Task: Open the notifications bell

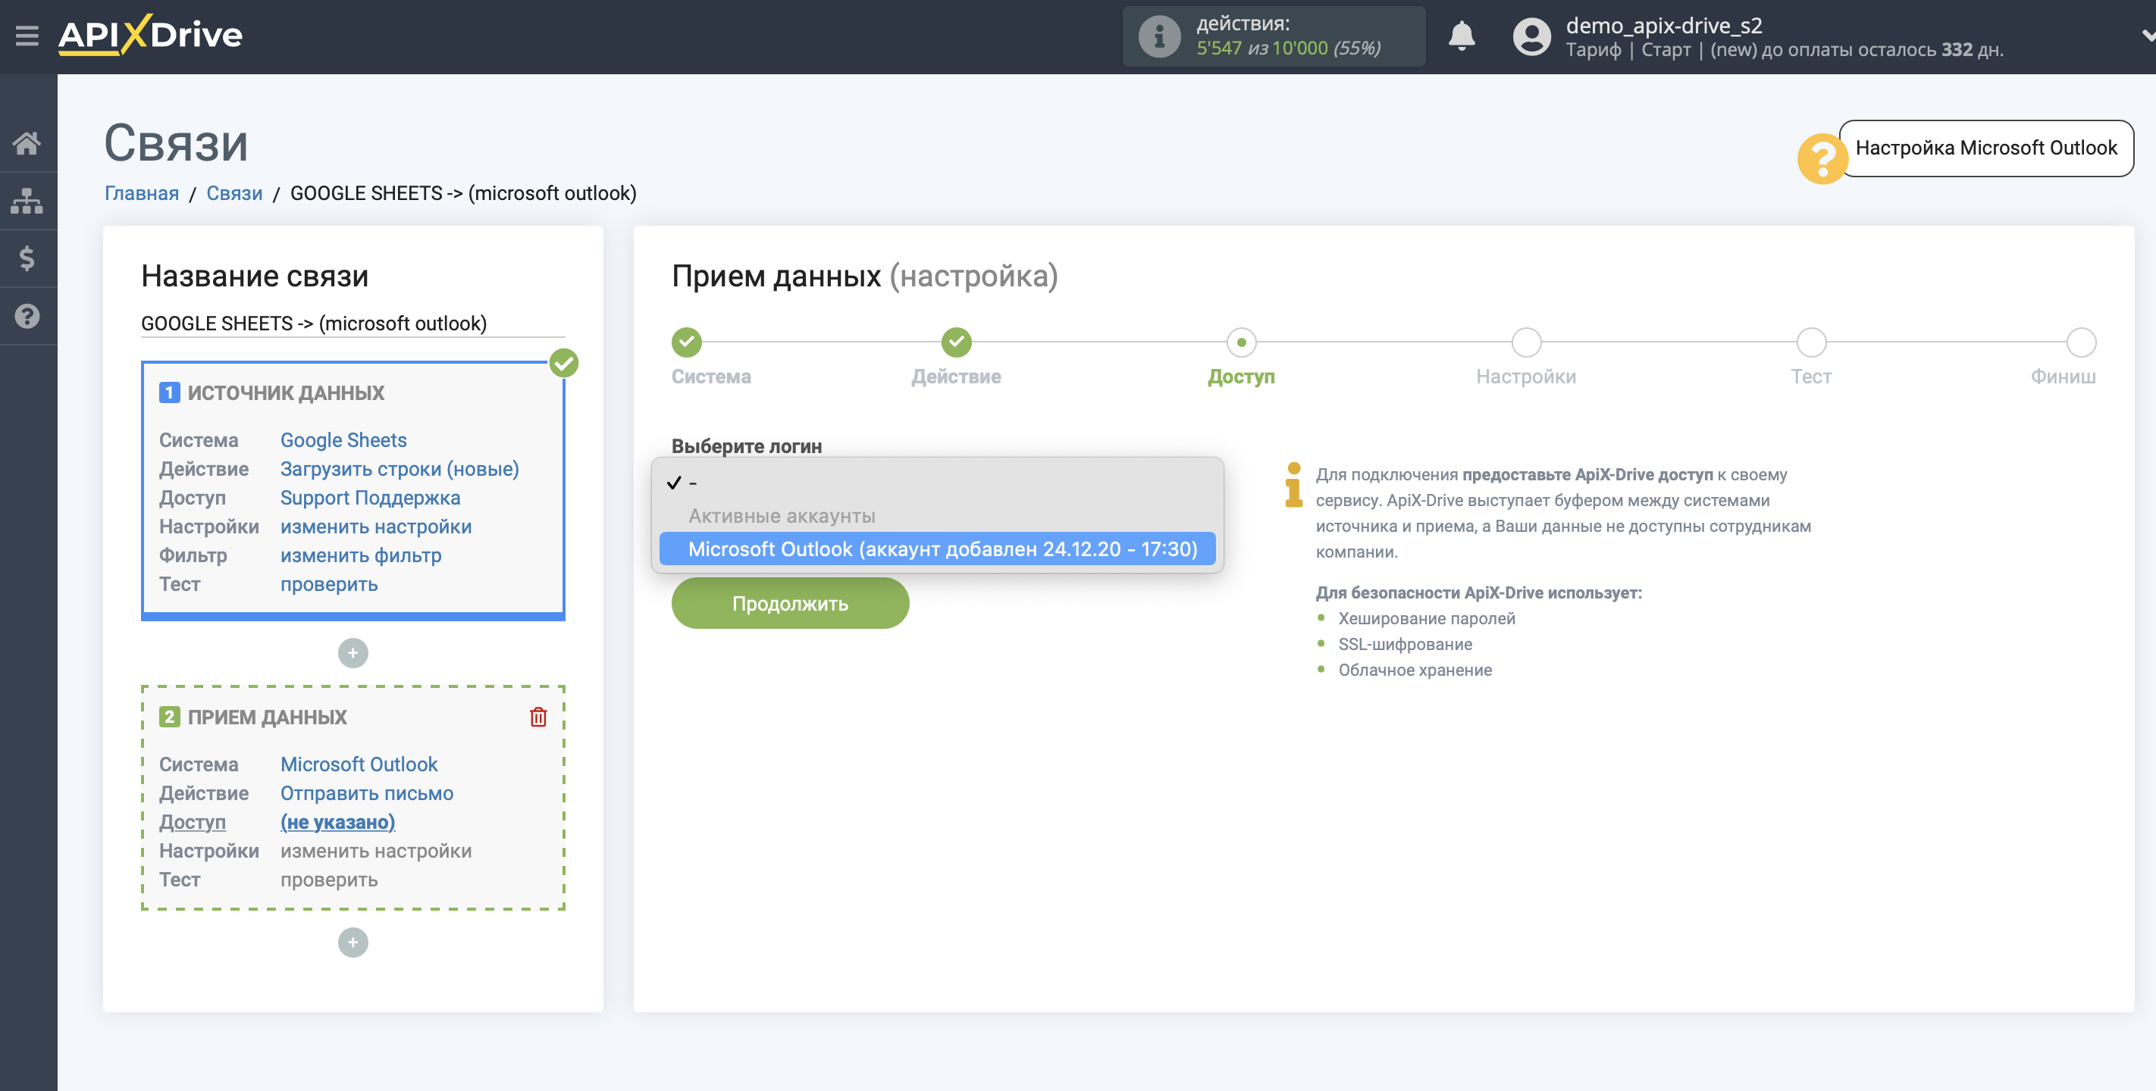Action: coord(1462,36)
